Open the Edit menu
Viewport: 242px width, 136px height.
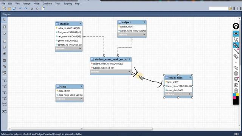(x=10, y=3)
